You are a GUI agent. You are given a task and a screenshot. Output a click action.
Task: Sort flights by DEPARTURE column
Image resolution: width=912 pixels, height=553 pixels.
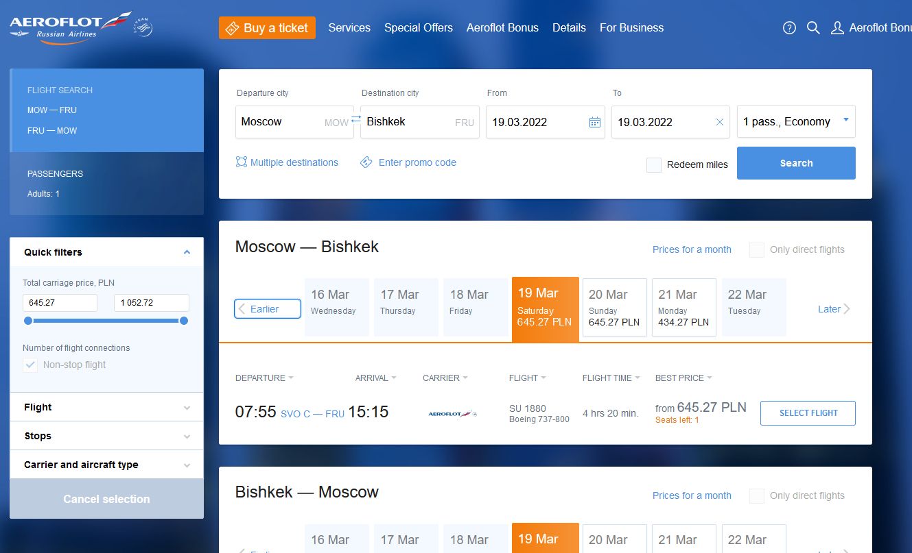coord(264,378)
